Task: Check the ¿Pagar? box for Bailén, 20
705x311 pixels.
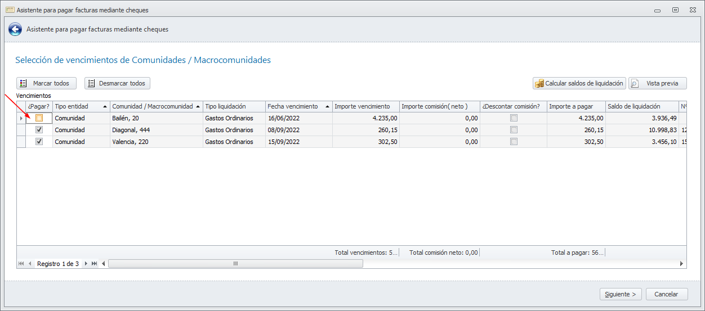Action: pyautogui.click(x=39, y=118)
